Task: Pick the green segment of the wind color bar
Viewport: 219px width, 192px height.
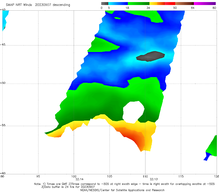Action: 139,4
